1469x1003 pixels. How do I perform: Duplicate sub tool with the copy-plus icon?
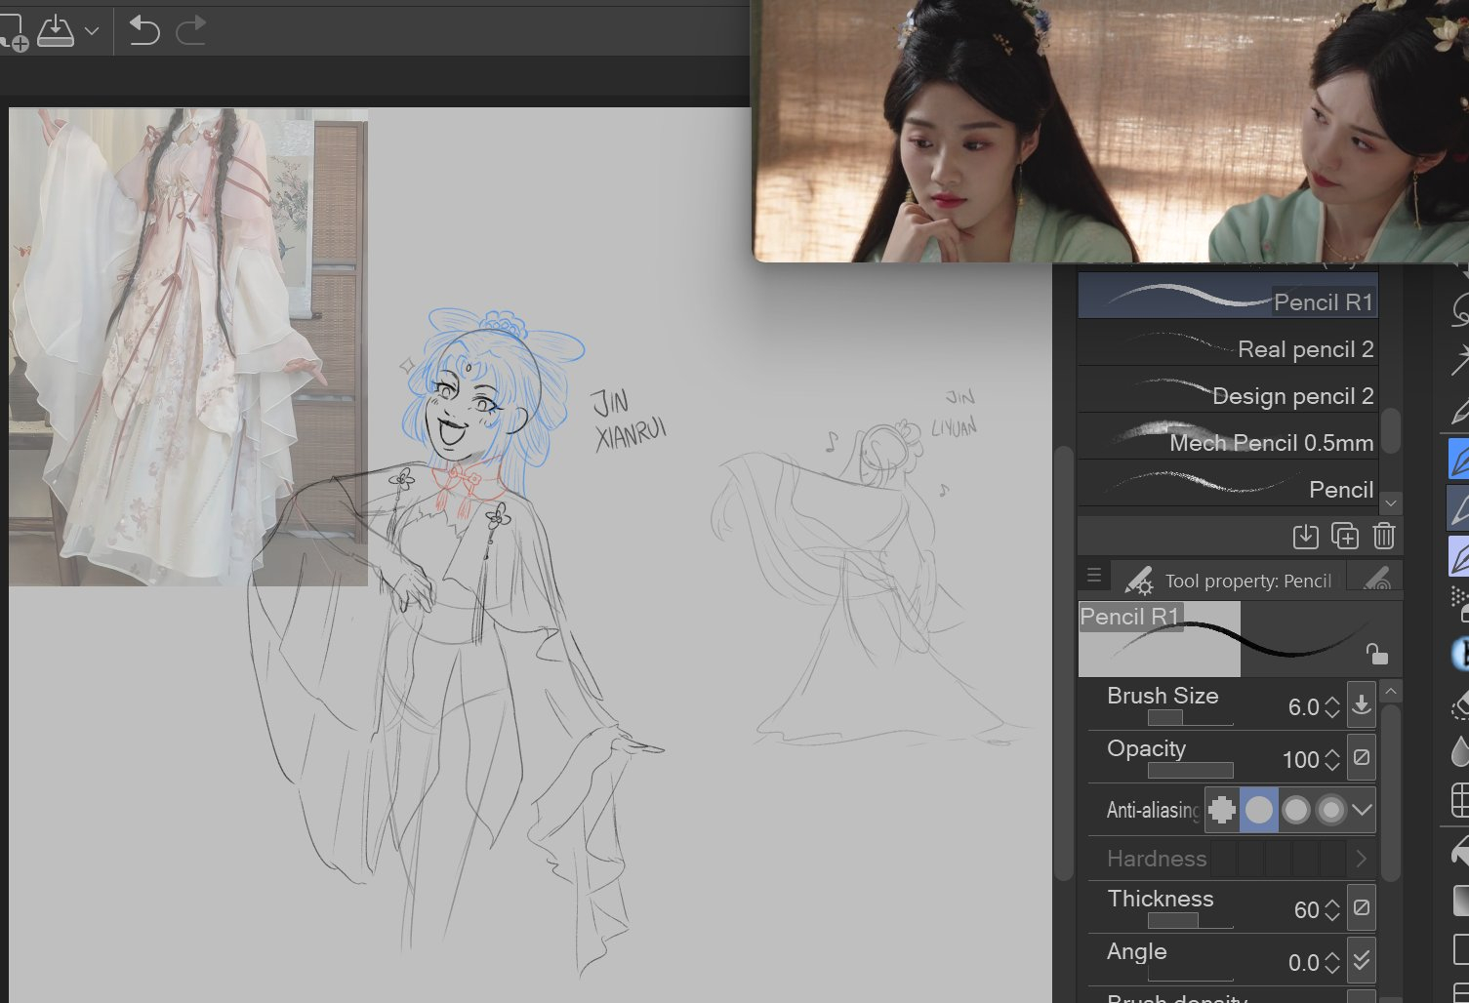(1344, 536)
